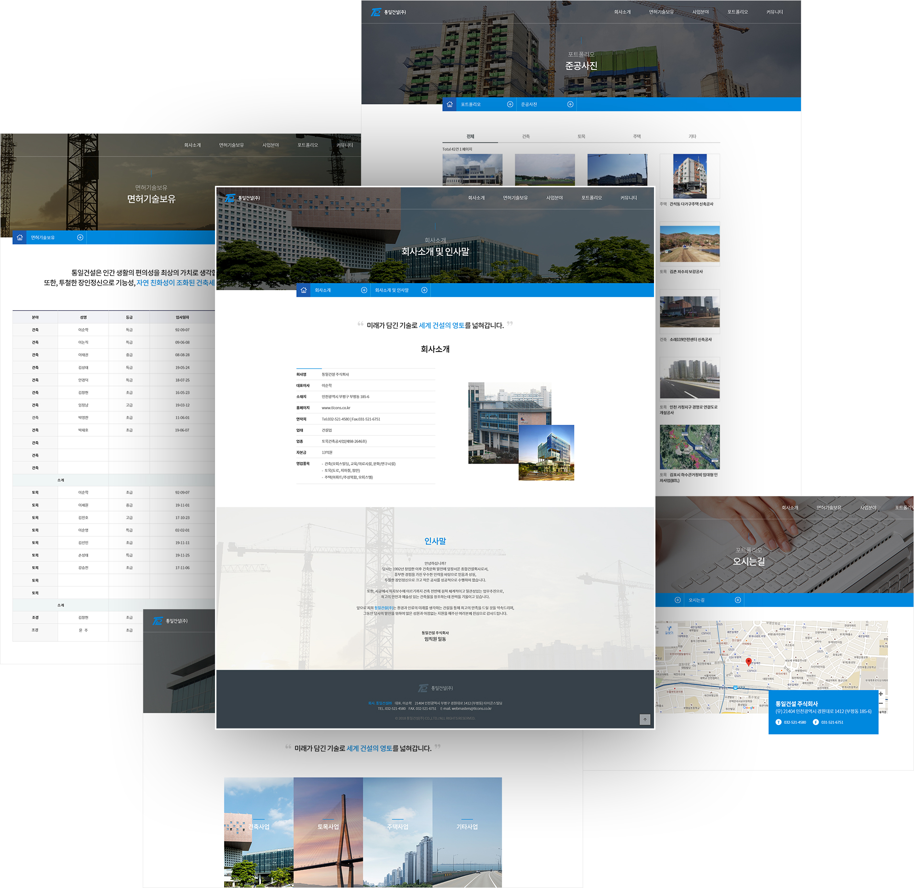The height and width of the screenshot is (888, 914).
Task: Click the T phone icon on the address card
Action: [x=779, y=722]
